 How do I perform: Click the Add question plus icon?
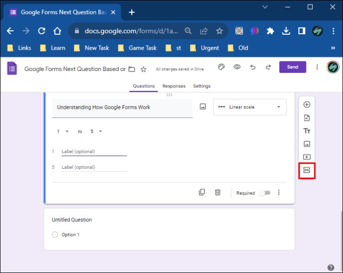click(307, 105)
